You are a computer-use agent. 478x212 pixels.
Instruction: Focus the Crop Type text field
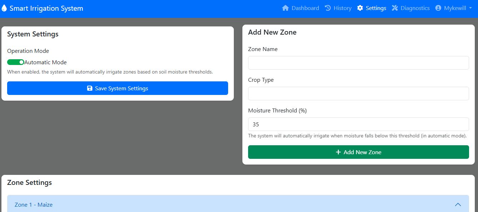[x=358, y=94]
